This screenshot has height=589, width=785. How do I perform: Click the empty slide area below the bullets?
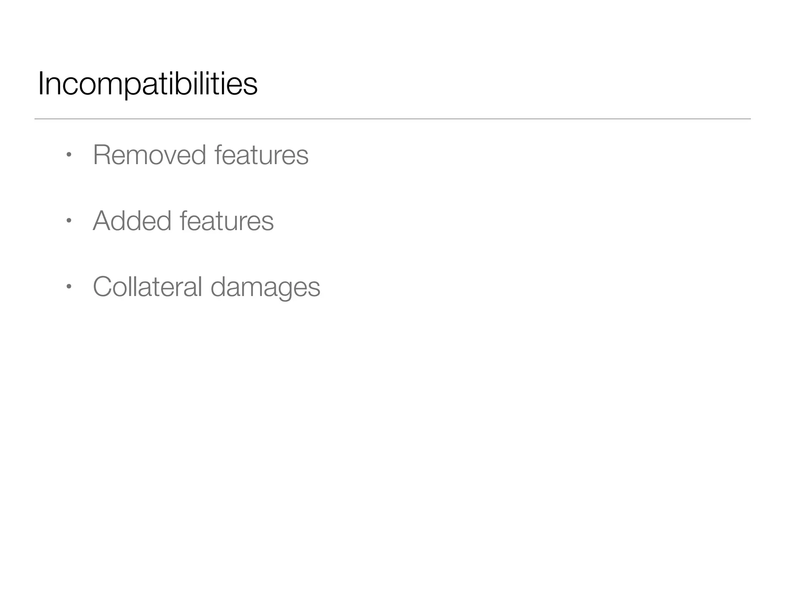point(392,441)
